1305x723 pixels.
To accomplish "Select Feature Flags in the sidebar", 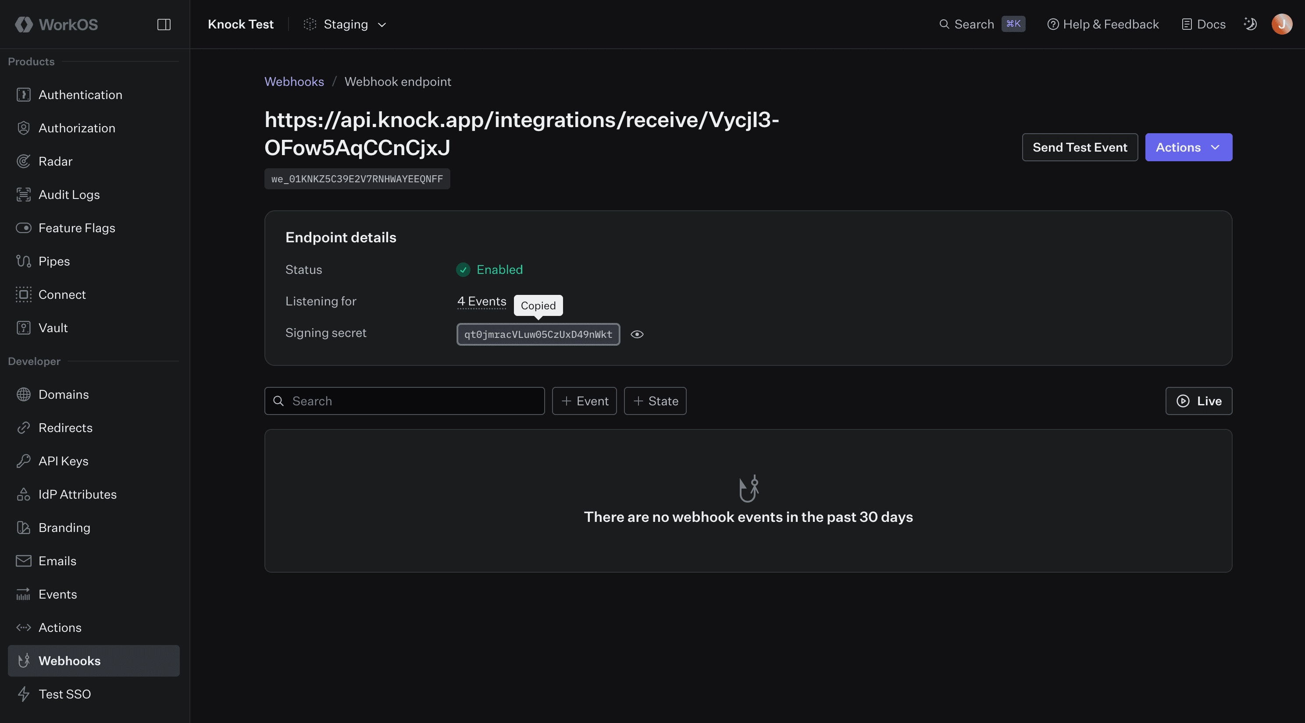I will (76, 227).
